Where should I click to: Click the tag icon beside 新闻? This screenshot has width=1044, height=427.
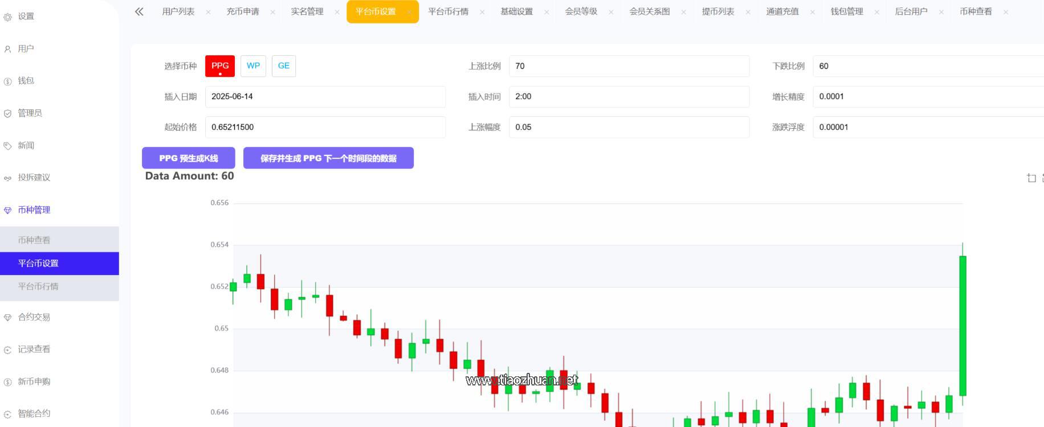coord(7,146)
